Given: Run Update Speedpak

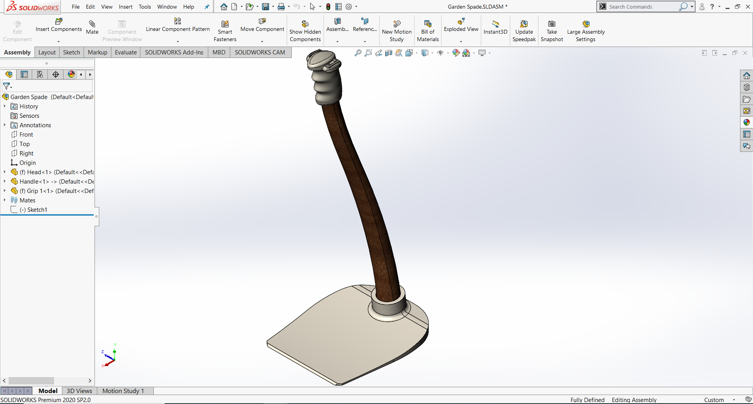Looking at the screenshot, I should 524,31.
